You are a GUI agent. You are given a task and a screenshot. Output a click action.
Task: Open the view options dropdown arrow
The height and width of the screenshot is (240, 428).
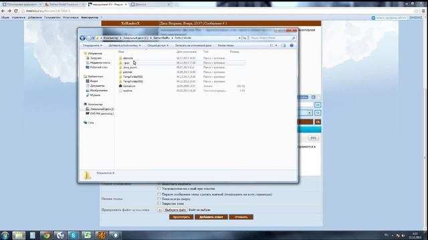pos(276,45)
